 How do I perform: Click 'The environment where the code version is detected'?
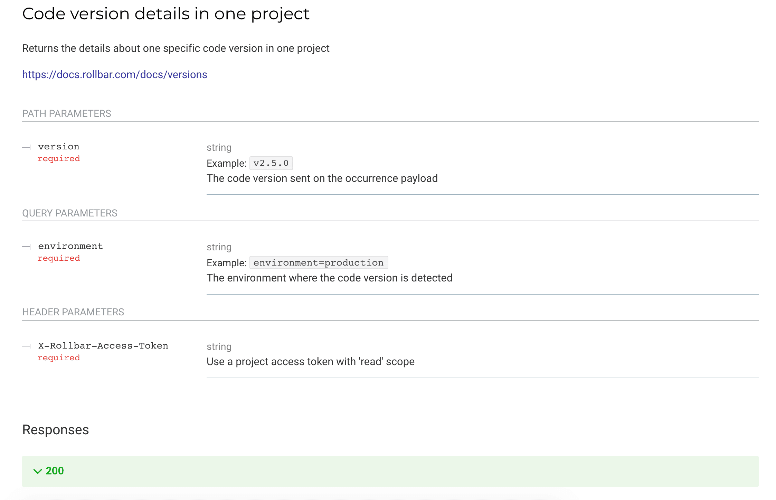coord(329,278)
